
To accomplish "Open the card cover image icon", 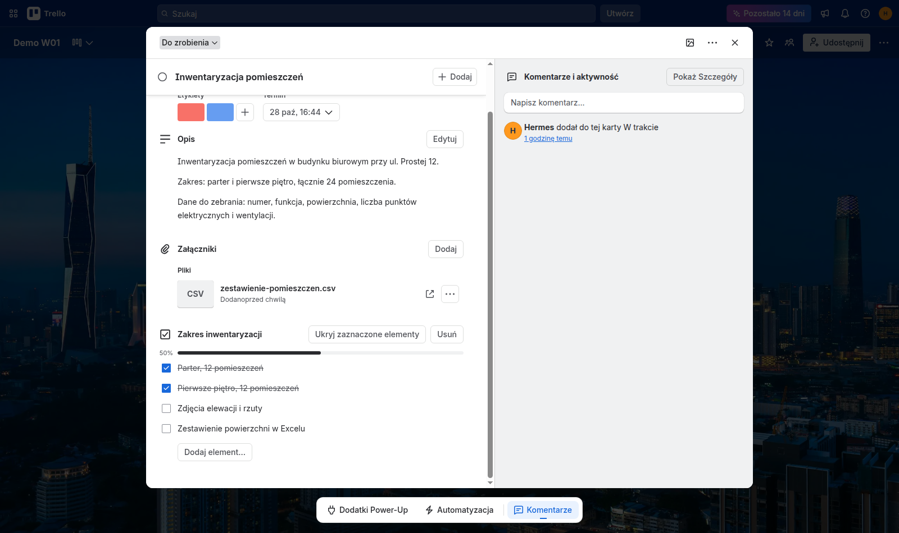I will click(x=690, y=43).
